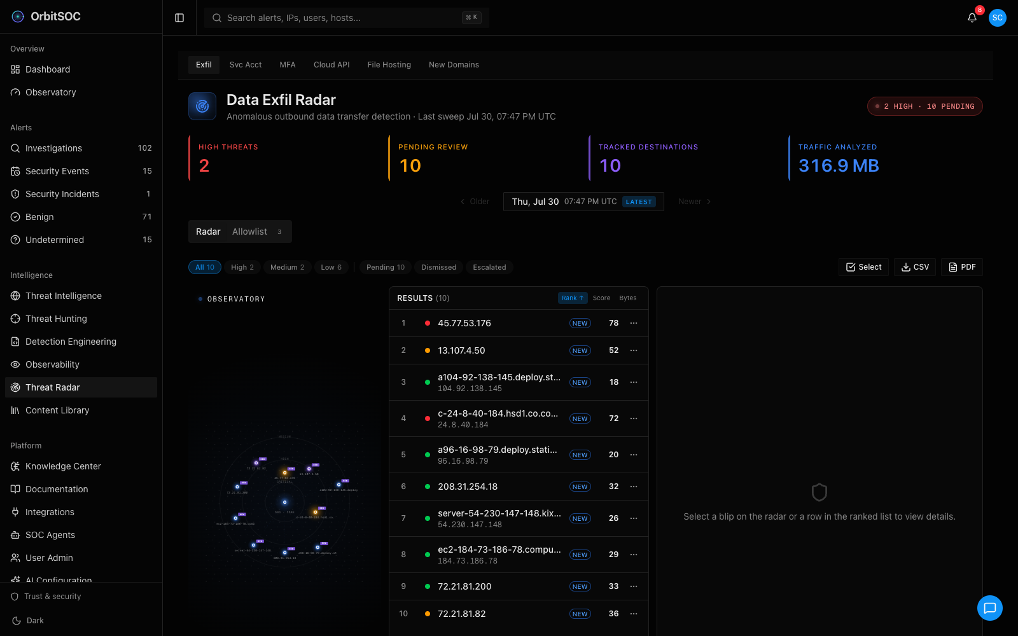Open the notifications bell
The height and width of the screenshot is (636, 1018).
point(972,18)
